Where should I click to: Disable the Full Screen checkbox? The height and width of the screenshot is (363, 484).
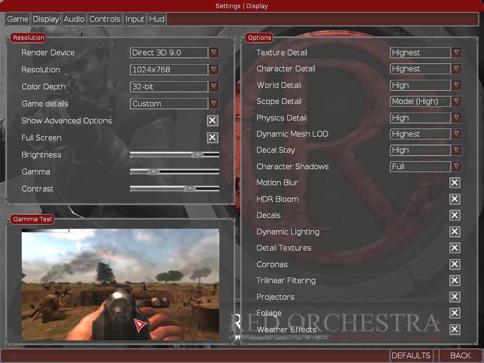(213, 138)
